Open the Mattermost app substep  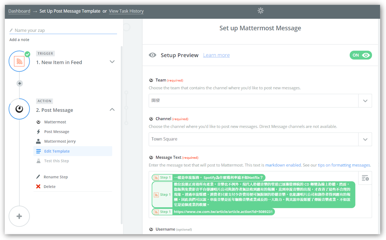(55, 122)
